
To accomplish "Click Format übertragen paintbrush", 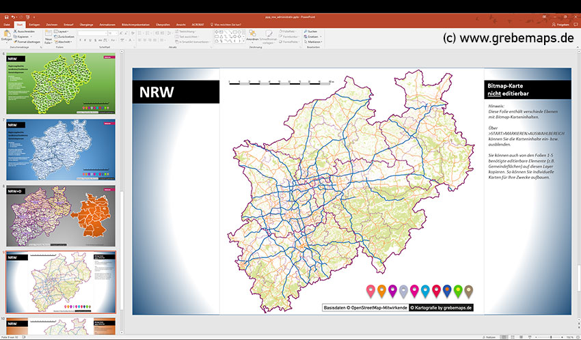I will pyautogui.click(x=16, y=42).
